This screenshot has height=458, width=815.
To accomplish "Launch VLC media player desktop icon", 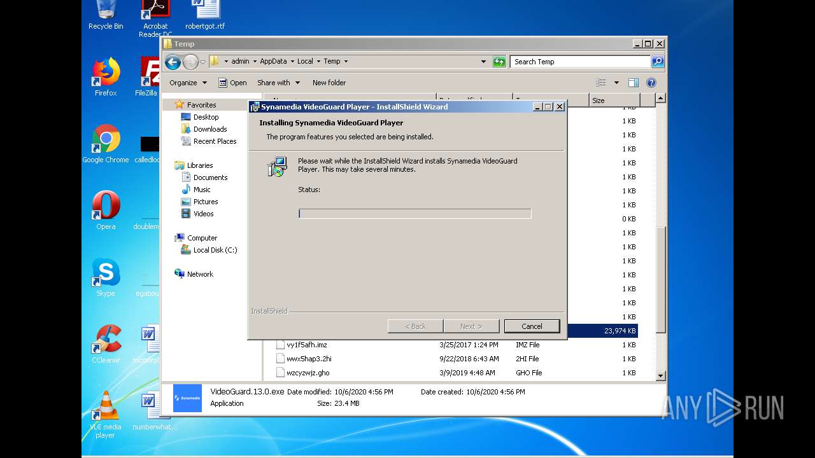I will [x=106, y=414].
